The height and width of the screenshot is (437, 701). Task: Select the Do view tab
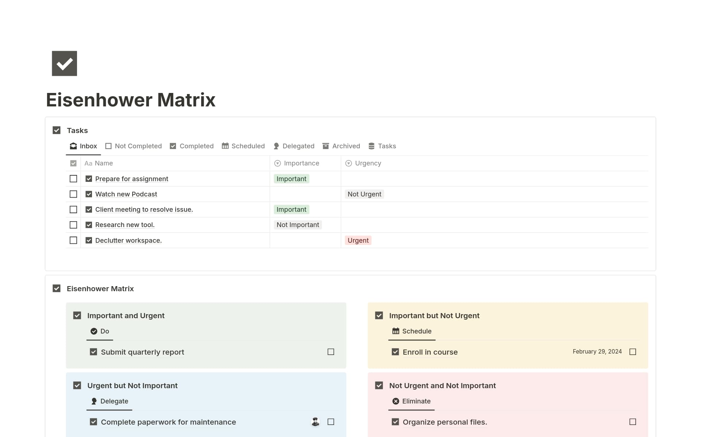100,331
